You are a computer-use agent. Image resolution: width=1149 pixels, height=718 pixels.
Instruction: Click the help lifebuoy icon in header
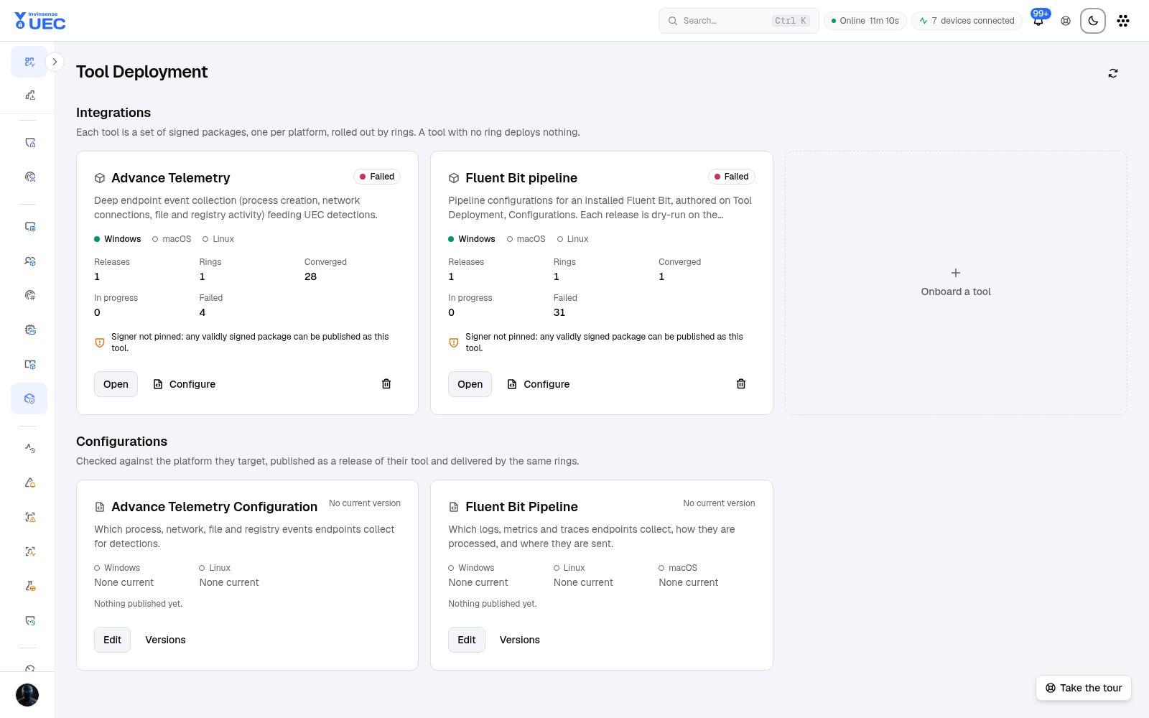tap(1066, 21)
